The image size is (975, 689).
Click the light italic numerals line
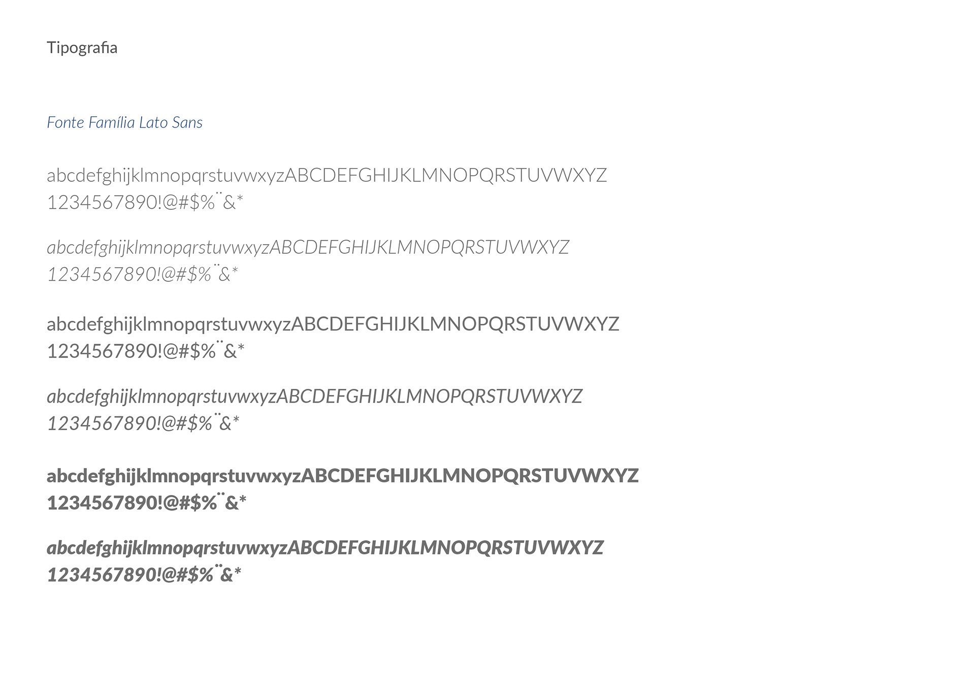142,274
